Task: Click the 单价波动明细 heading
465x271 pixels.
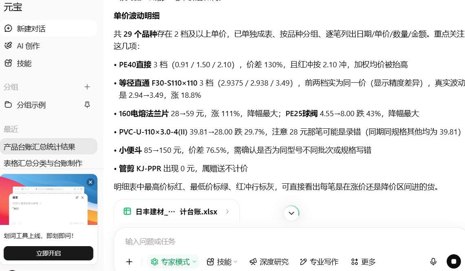Action: pyautogui.click(x=137, y=16)
